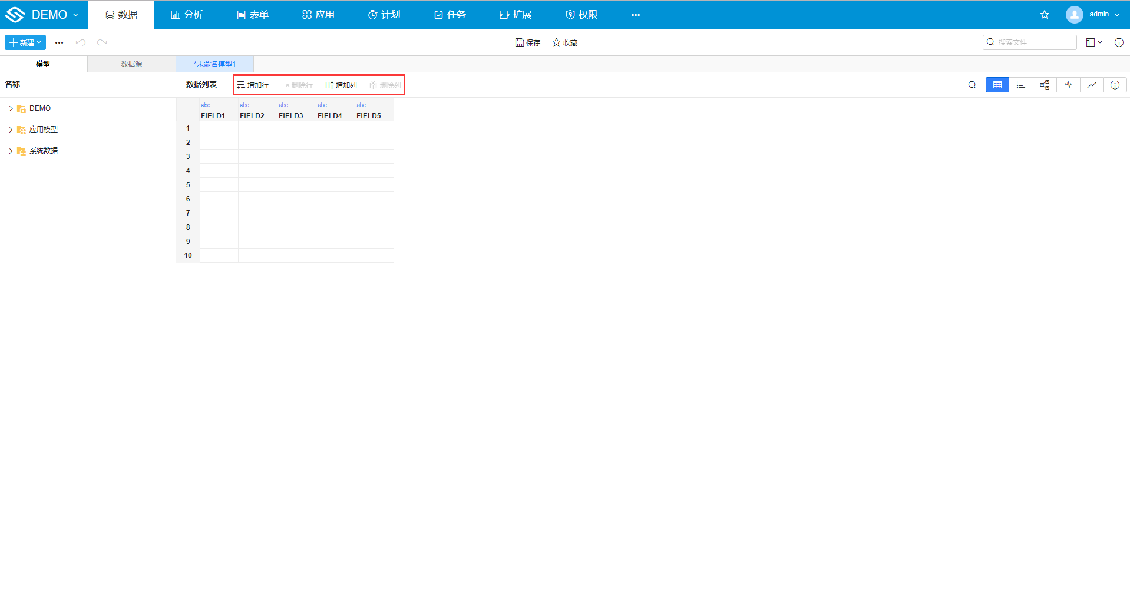This screenshot has width=1130, height=592.
Task: Open the relationship diagram view icon
Action: point(1045,85)
